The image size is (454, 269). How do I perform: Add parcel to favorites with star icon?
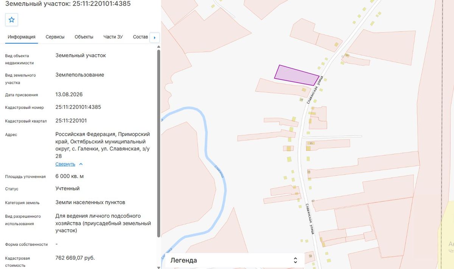(x=12, y=20)
